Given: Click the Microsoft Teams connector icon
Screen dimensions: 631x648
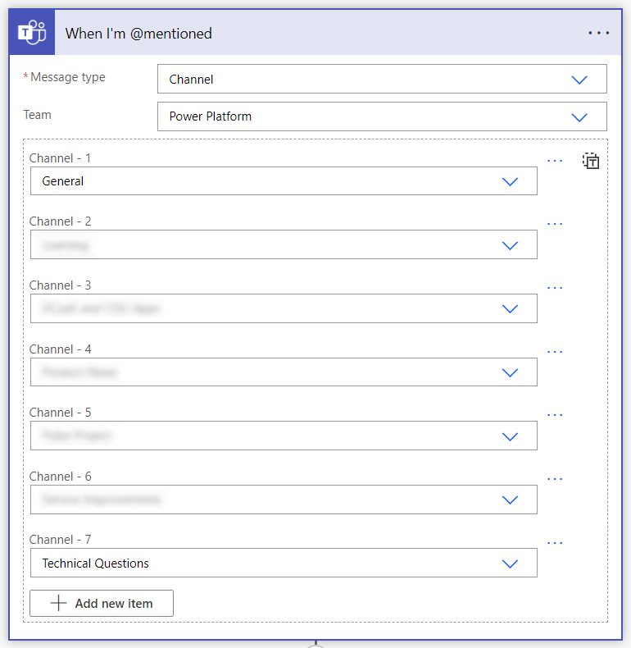Looking at the screenshot, I should [x=32, y=32].
